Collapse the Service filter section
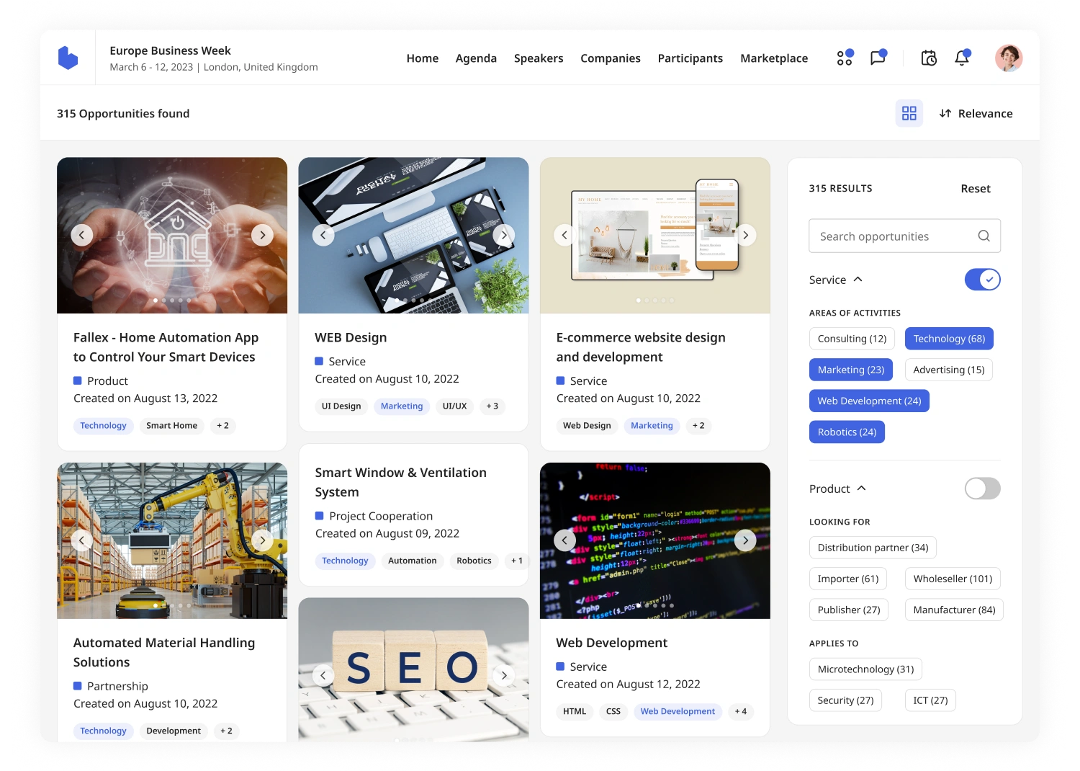Viewport: 1080px width, 771px height. point(858,280)
